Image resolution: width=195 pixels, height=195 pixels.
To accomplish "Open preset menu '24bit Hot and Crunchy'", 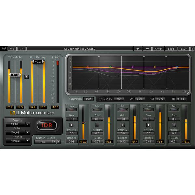I will point(80,49).
